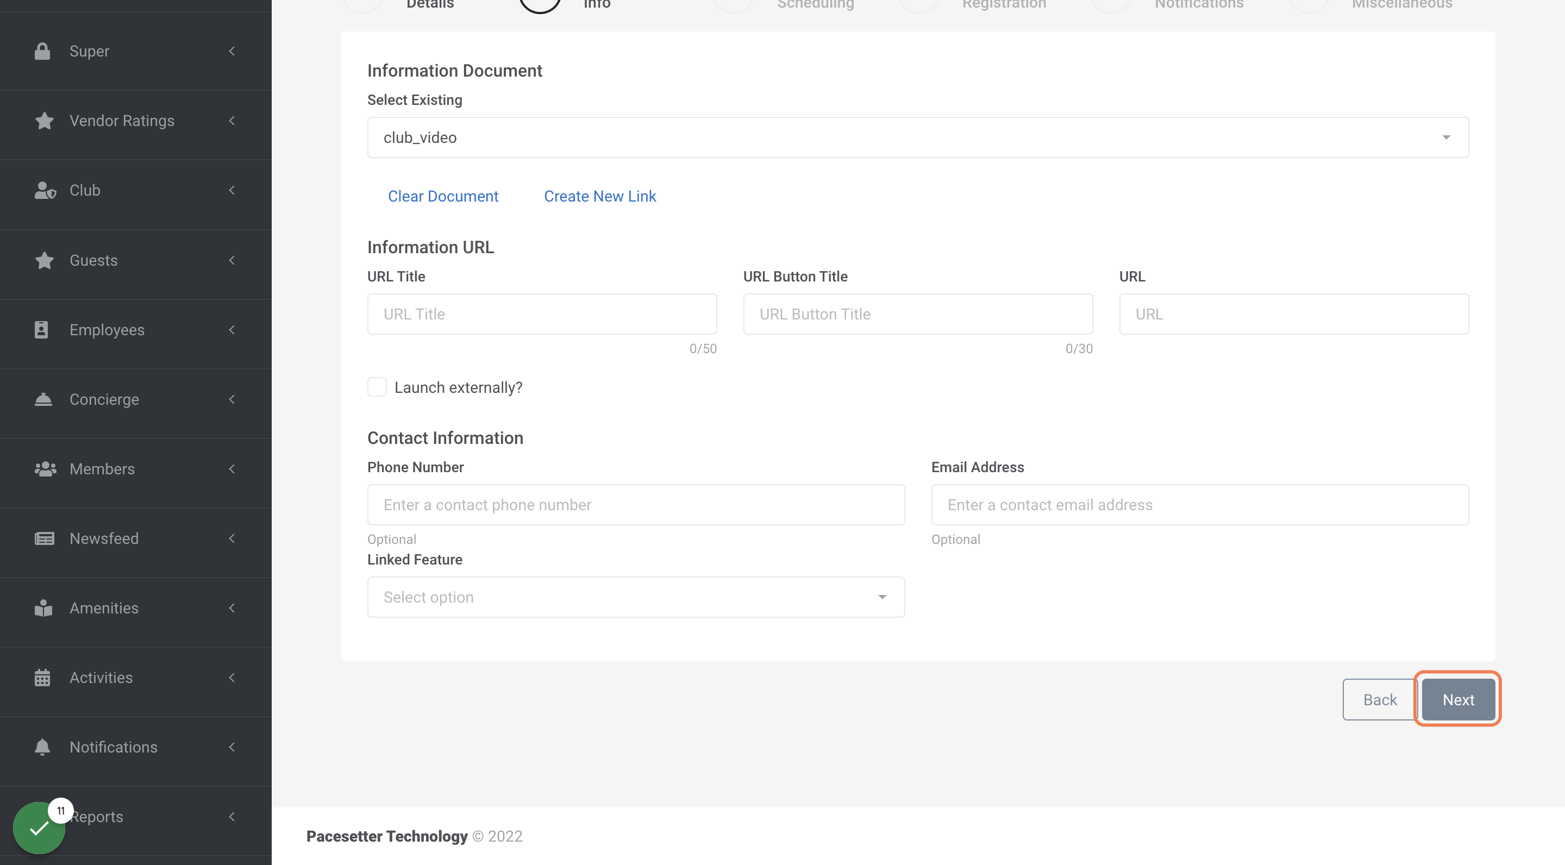Click the Newsfeed newspaper icon
Screen dimensions: 1565x865
tap(45, 539)
